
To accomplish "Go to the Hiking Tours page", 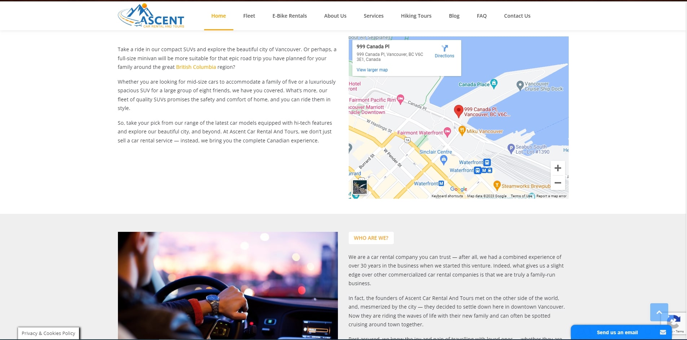I will [x=416, y=16].
